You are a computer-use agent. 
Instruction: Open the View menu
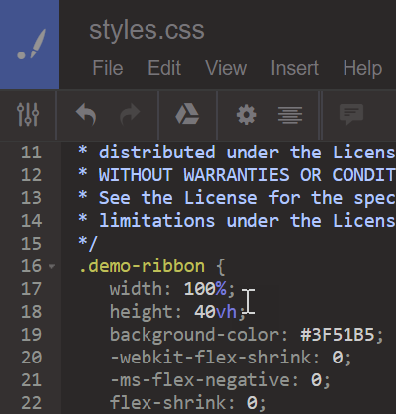click(x=226, y=68)
